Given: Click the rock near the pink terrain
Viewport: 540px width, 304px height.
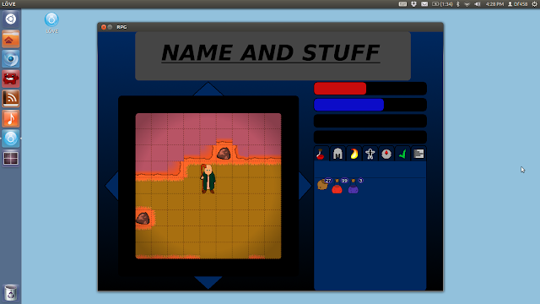Looking at the screenshot, I should tap(224, 154).
